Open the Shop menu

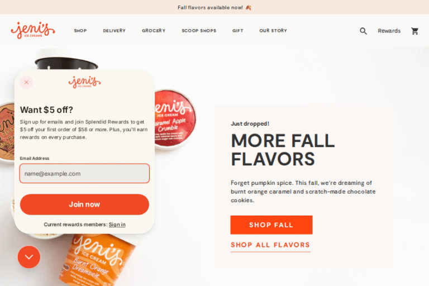[x=80, y=31]
